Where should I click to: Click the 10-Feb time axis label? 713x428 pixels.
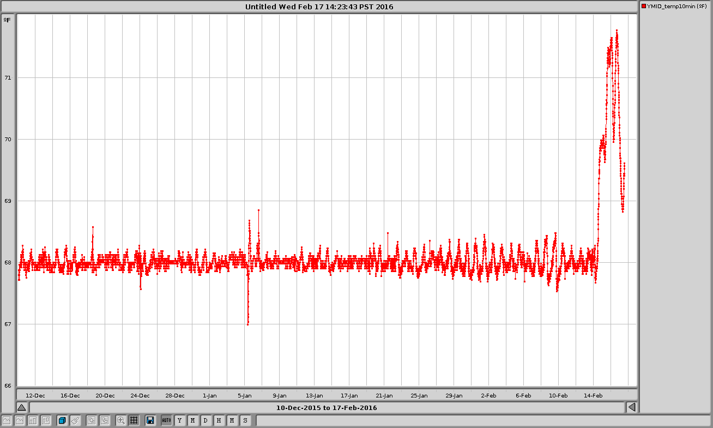(x=559, y=395)
